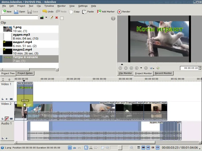Toggle show audio thumbnails in the status bar
The width and height of the screenshot is (202, 151).
pyautogui.click(x=148, y=148)
